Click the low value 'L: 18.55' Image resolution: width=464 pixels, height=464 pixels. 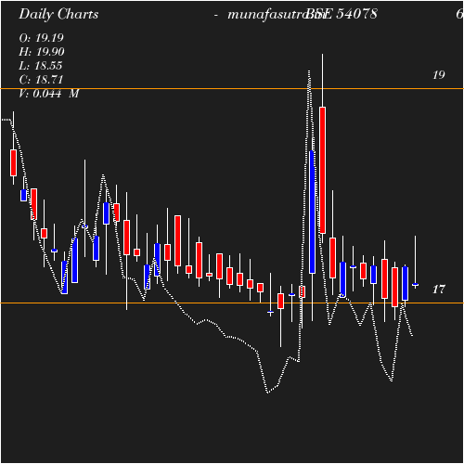click(41, 66)
